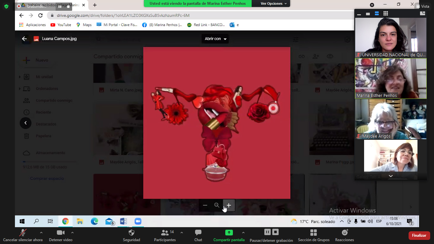Open YouTube bookmark in bookmarks bar
434x244 pixels.
[61, 25]
